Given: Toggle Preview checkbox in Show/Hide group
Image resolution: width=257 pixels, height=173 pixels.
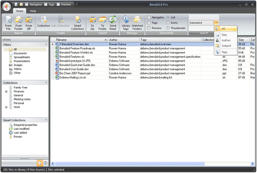Looking at the screenshot, I should click(x=149, y=28).
